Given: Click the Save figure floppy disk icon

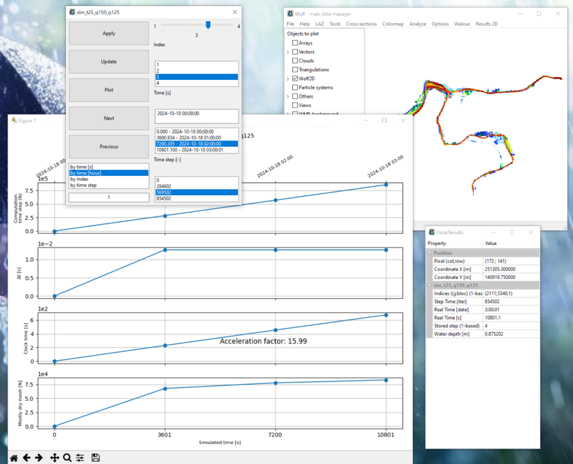Looking at the screenshot, I should coord(95,458).
